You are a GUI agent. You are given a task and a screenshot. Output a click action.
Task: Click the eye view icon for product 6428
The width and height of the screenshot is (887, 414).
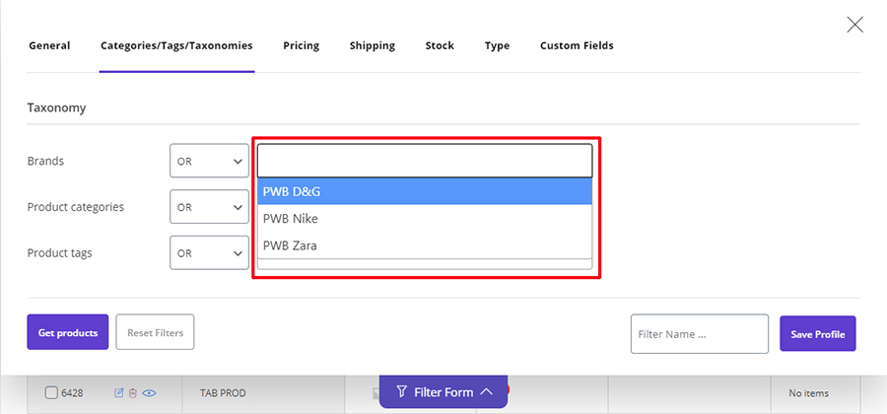149,392
